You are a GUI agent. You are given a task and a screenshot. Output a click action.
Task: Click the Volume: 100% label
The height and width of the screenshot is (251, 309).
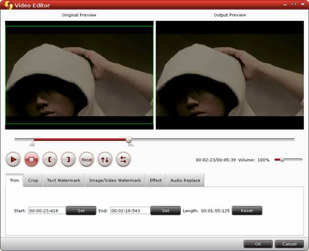pos(254,160)
